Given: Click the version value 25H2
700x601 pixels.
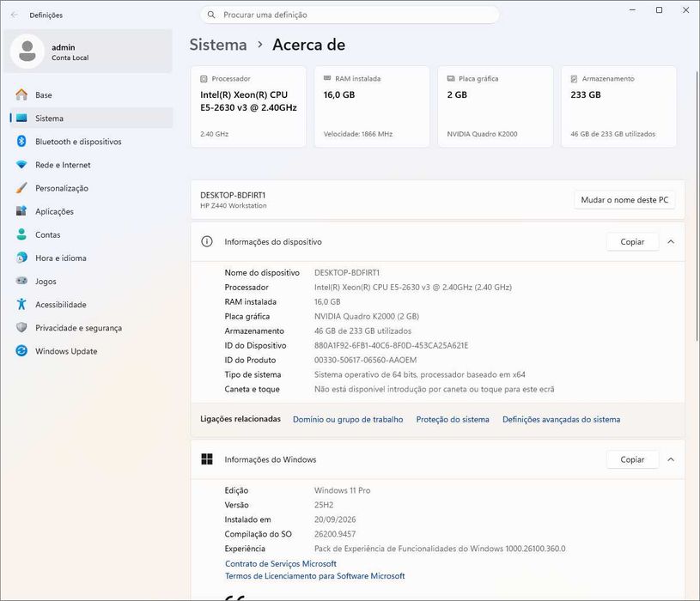Looking at the screenshot, I should [x=324, y=505].
